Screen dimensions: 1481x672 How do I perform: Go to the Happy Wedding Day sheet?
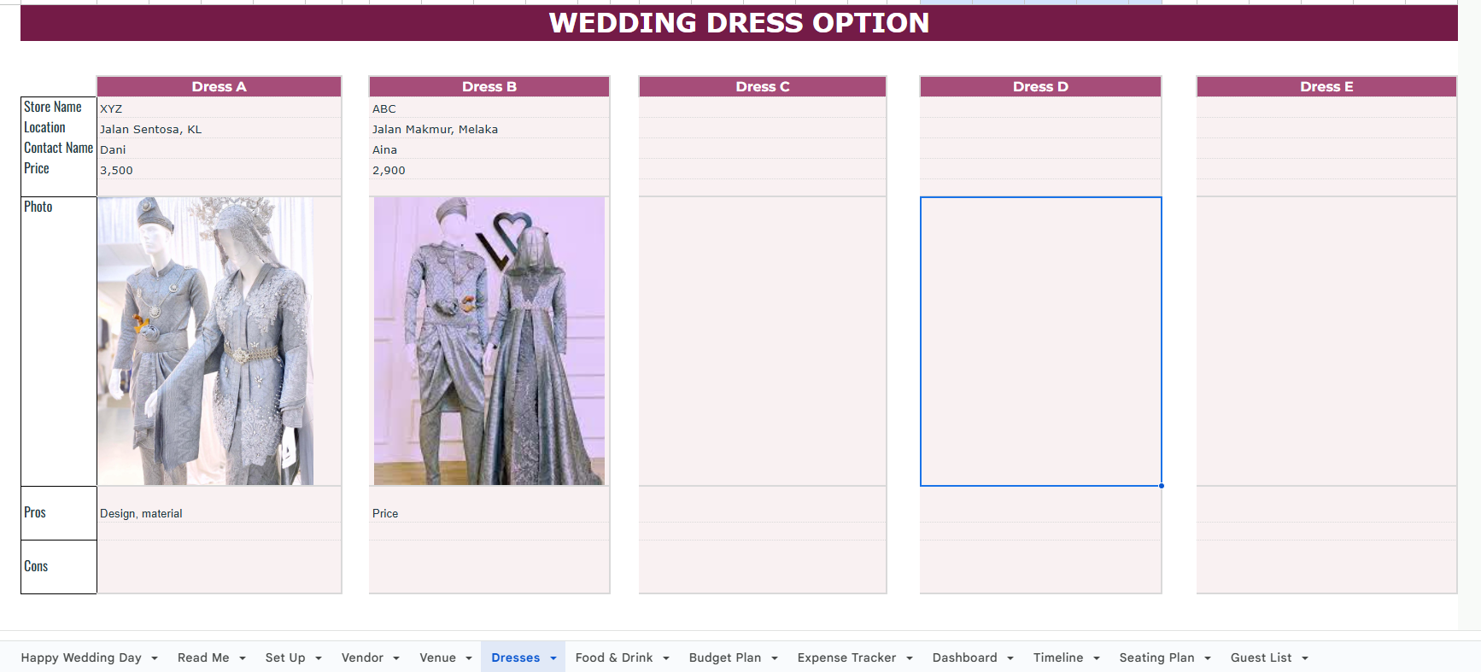click(x=81, y=657)
